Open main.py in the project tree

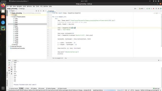(15, 44)
